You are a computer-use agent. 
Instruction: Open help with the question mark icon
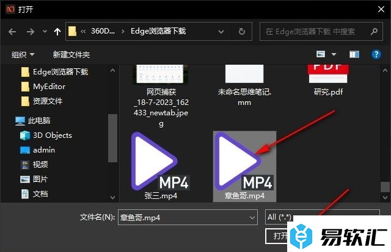point(376,54)
